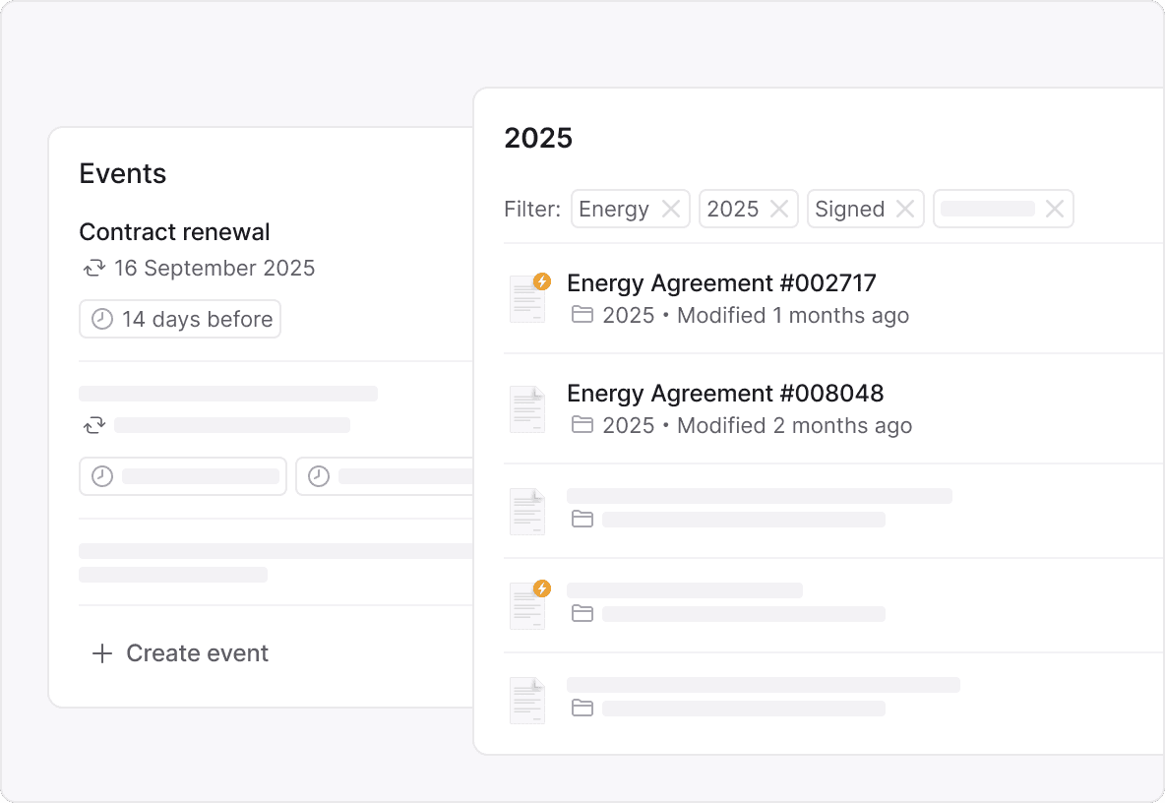Select the Energy filter tag label
Screen dimensions: 1165x803
[614, 209]
